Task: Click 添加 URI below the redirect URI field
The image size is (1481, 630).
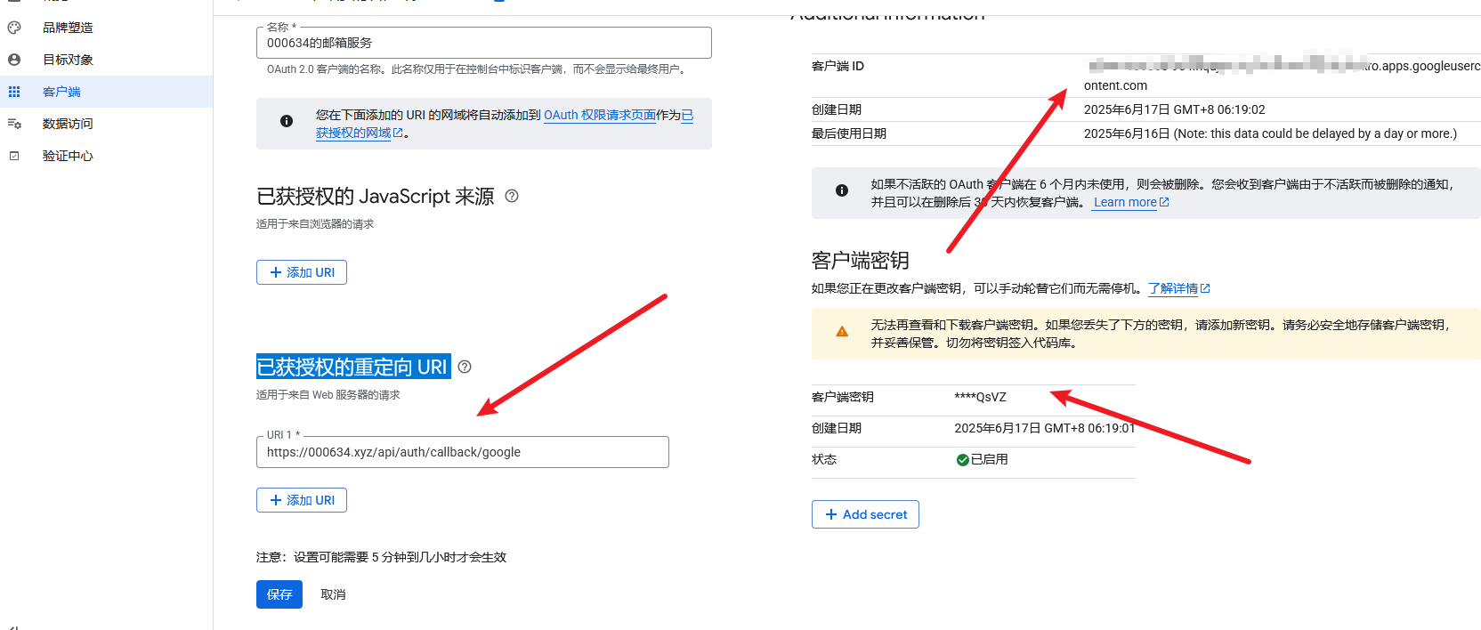Action: (x=302, y=500)
